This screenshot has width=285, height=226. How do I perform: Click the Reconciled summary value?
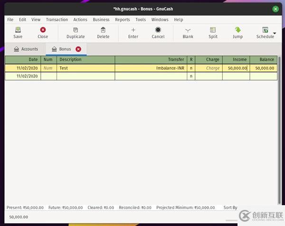[x=135, y=208]
